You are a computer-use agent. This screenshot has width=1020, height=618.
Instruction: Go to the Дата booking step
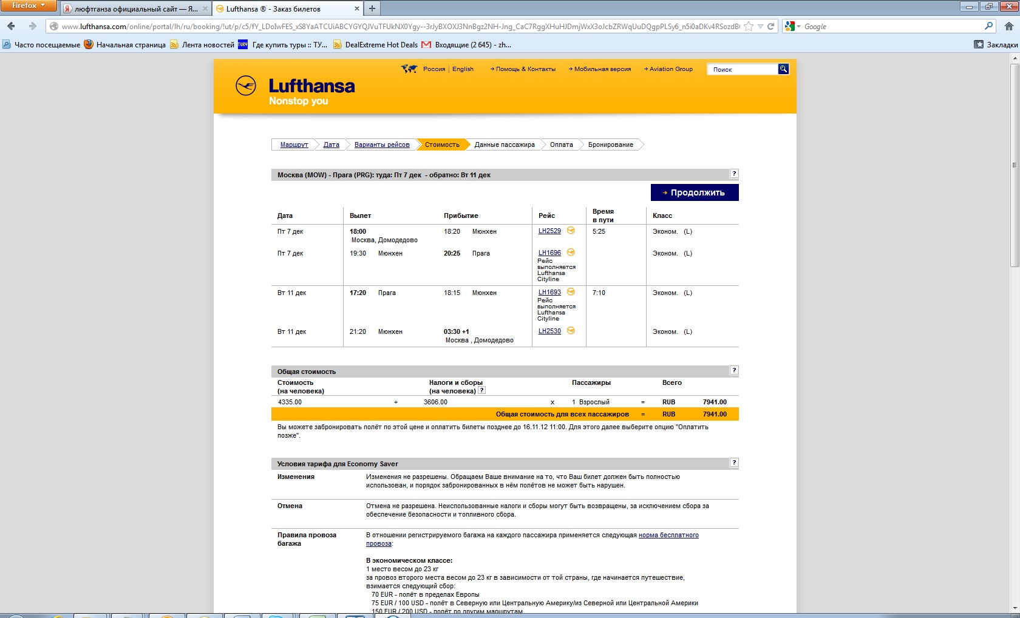331,144
